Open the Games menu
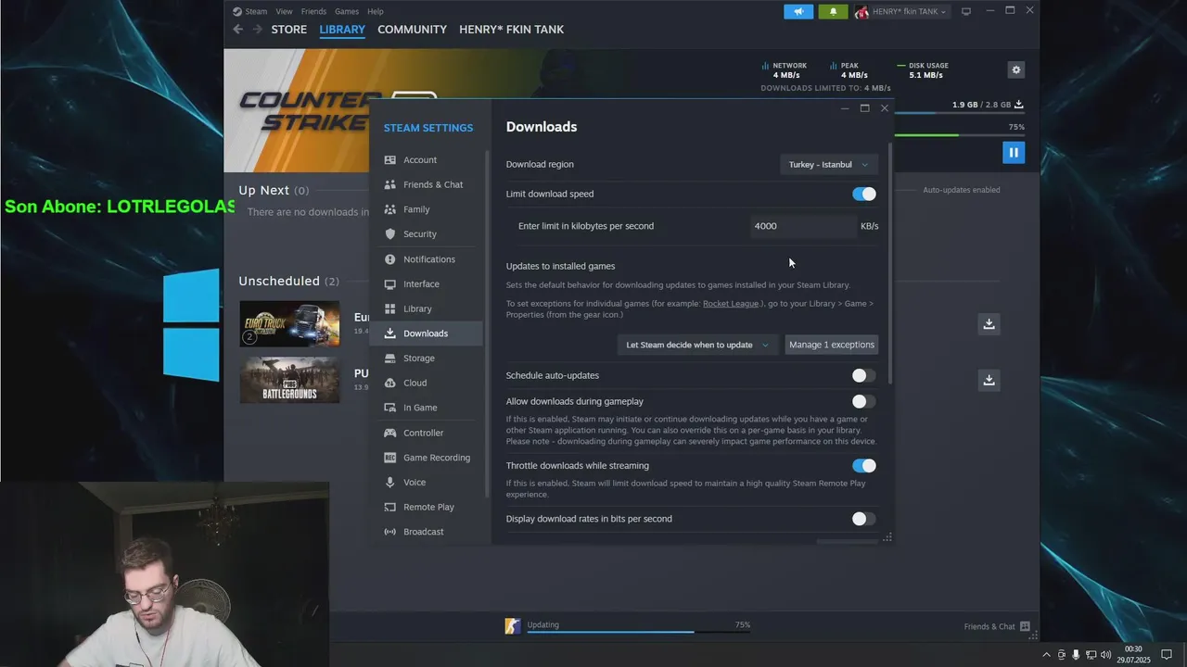This screenshot has width=1187, height=667. 347,11
